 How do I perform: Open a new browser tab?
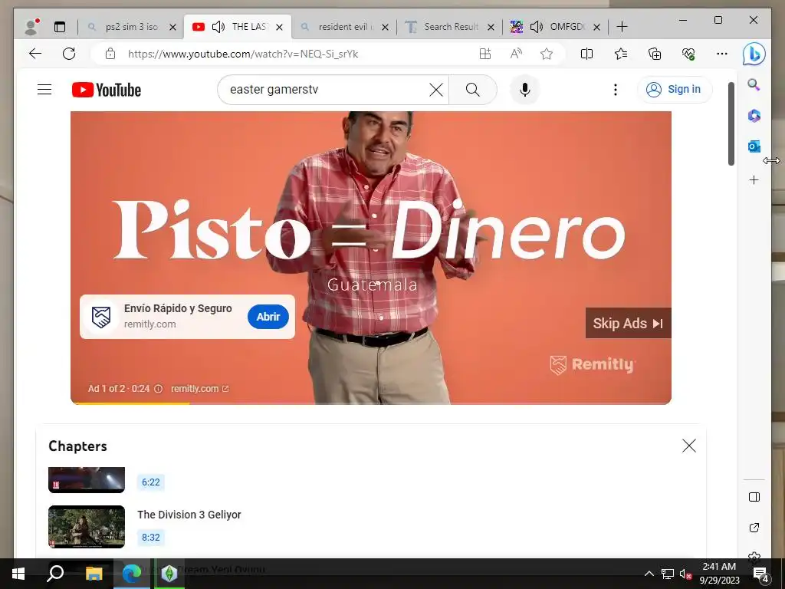[x=622, y=27]
